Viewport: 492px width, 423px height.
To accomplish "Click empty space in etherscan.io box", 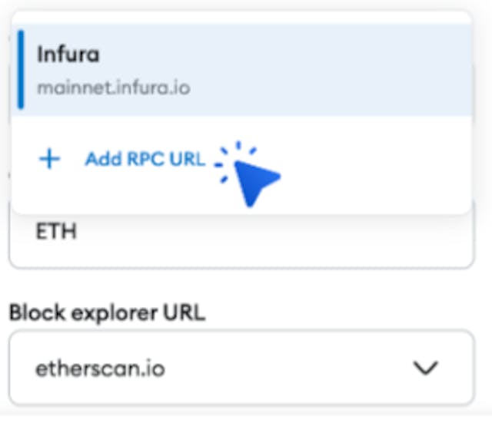I will point(282,368).
